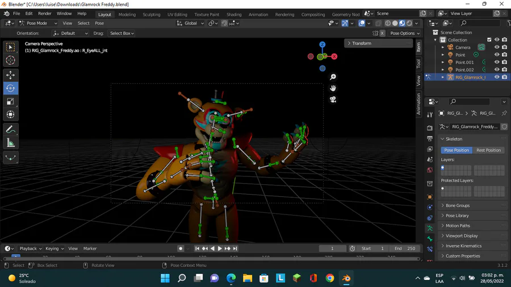Switch to the Shading workspace tab

[234, 14]
